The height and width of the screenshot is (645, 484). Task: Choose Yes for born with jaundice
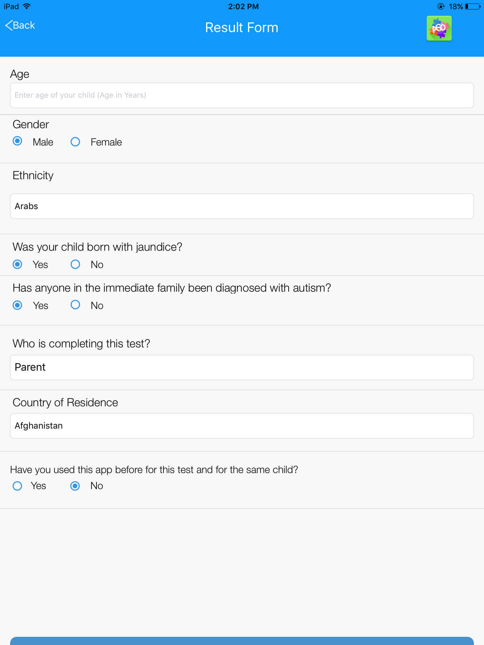coord(17,264)
